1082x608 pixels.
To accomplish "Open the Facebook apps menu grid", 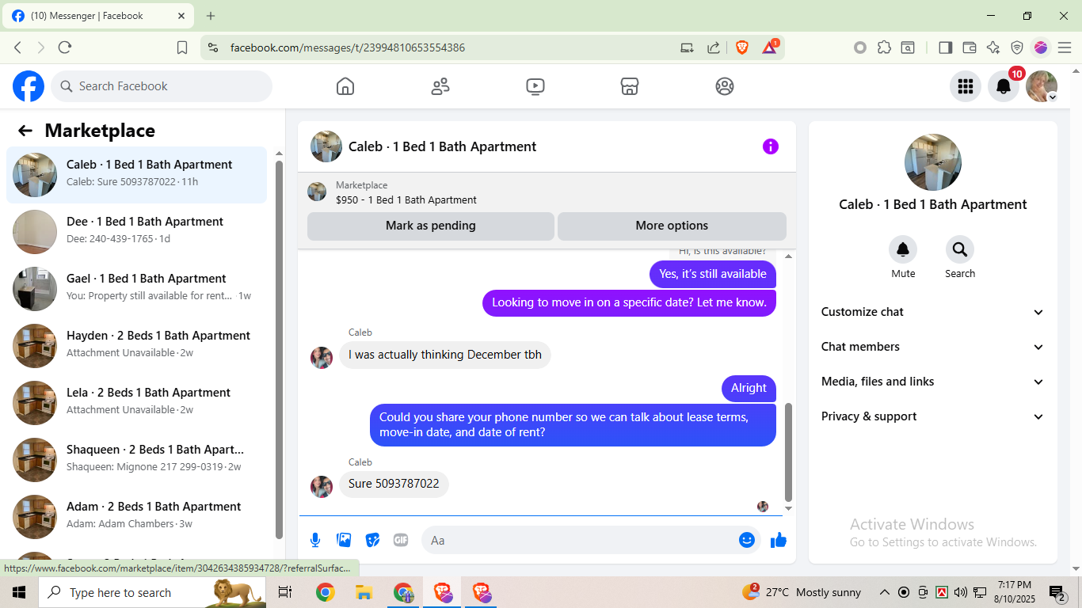I will pos(965,86).
